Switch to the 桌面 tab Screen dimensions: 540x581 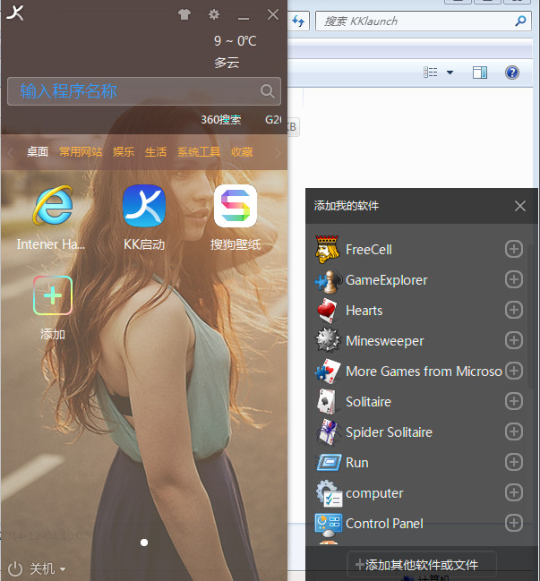pyautogui.click(x=38, y=152)
